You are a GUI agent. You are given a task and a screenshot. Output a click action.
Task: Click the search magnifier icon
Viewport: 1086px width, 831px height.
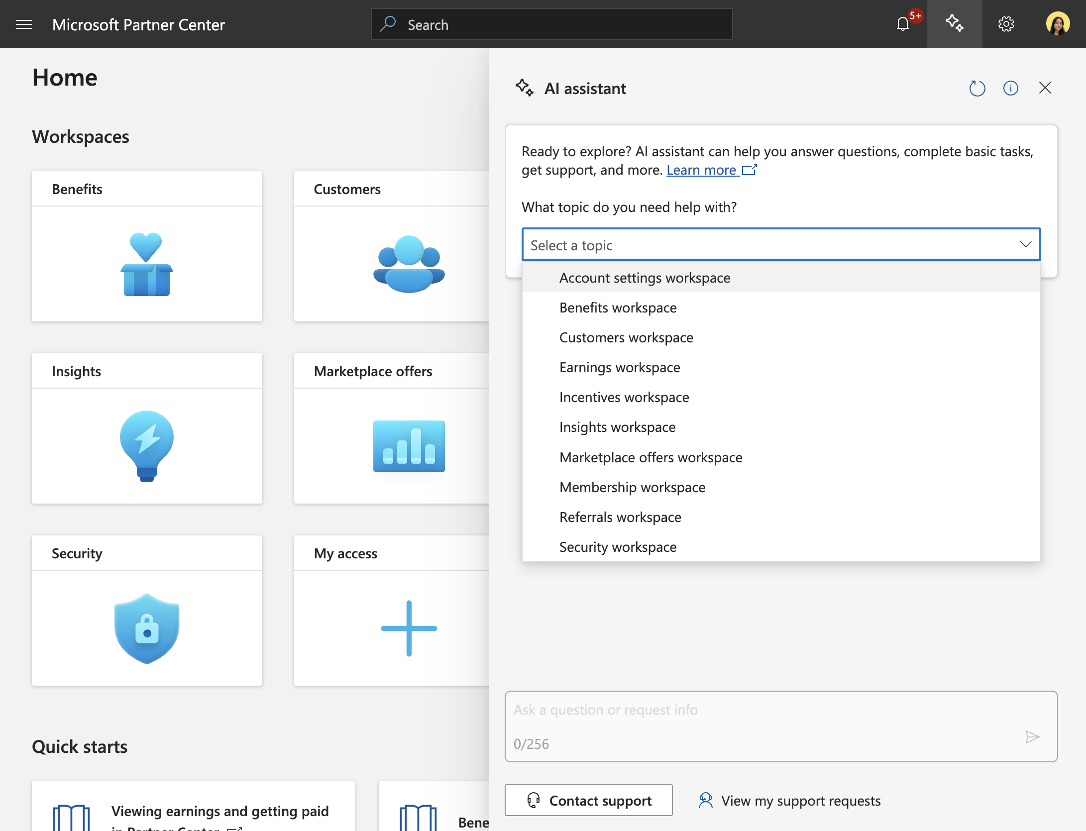pos(388,23)
